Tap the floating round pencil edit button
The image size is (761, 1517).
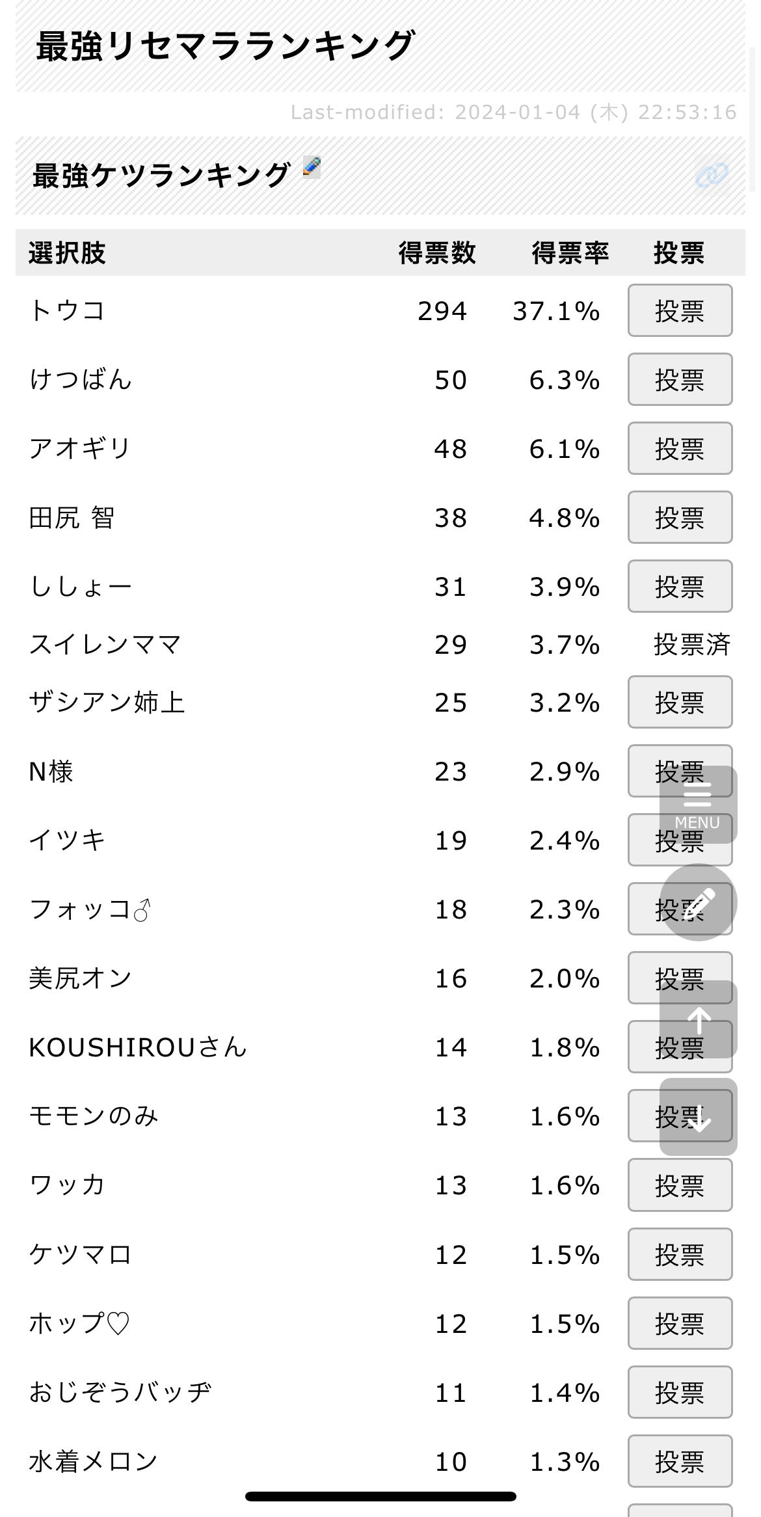698,902
